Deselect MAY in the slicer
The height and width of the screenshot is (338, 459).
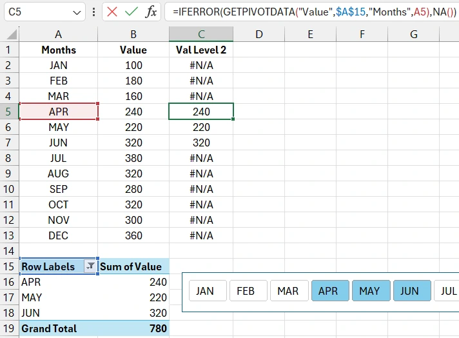tap(369, 291)
